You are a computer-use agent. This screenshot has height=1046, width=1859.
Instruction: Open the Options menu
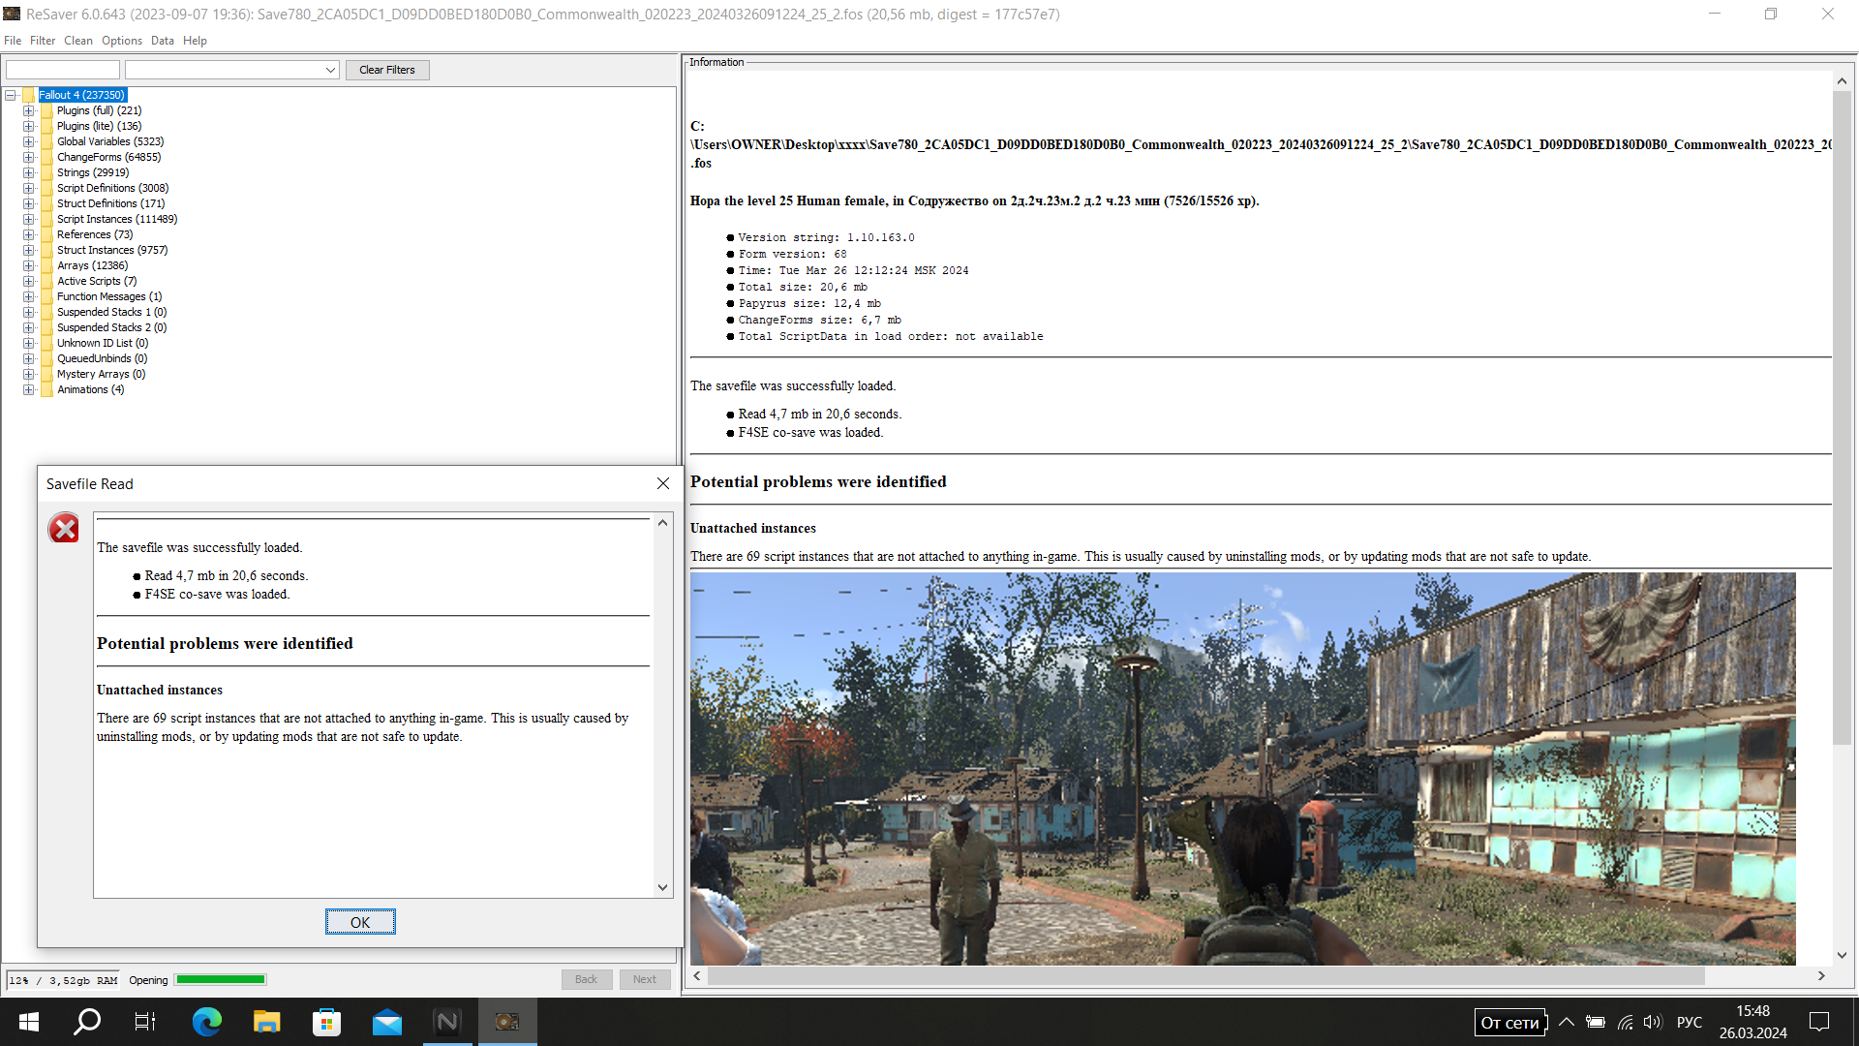coord(121,41)
